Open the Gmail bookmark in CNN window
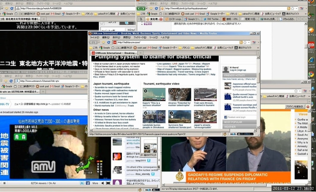 (154, 48)
